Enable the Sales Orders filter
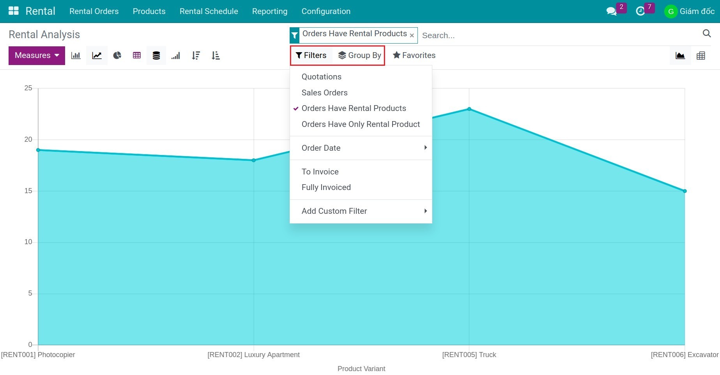This screenshot has height=375, width=720. click(x=361, y=93)
